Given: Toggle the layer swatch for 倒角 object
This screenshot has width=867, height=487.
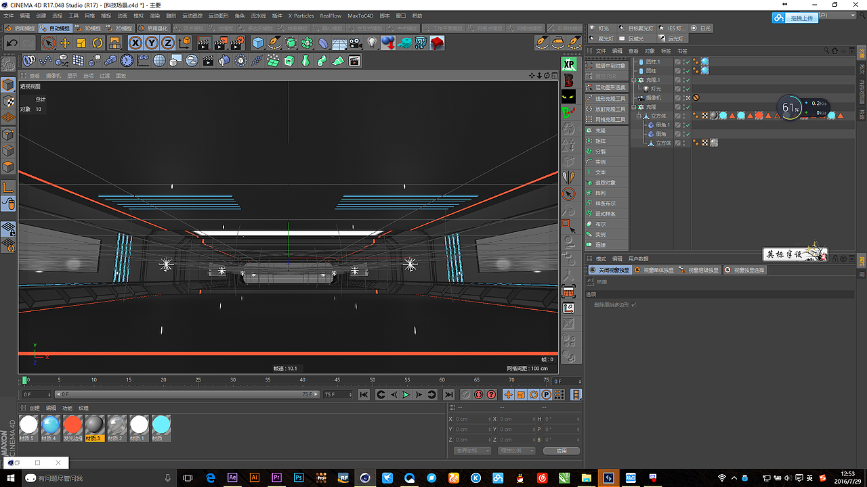Looking at the screenshot, I should [x=677, y=134].
